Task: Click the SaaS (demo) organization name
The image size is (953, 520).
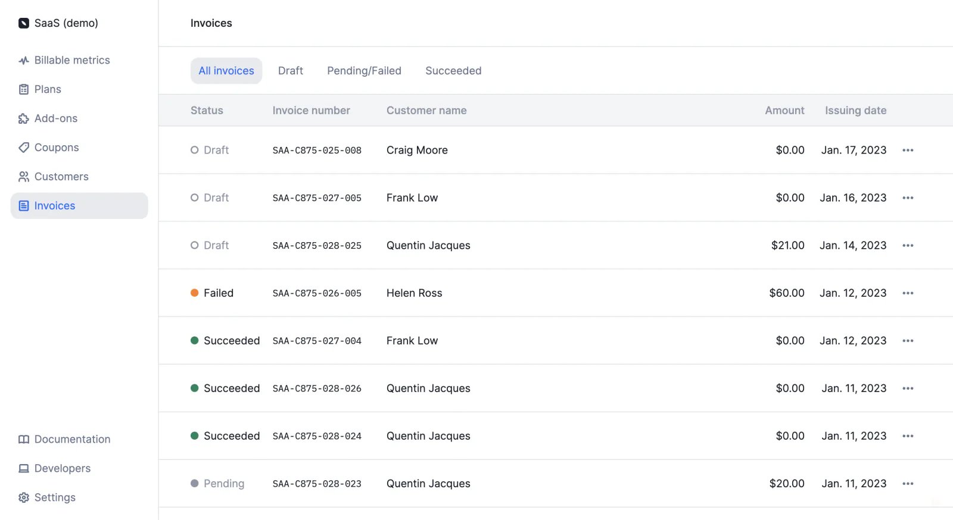Action: (x=66, y=23)
